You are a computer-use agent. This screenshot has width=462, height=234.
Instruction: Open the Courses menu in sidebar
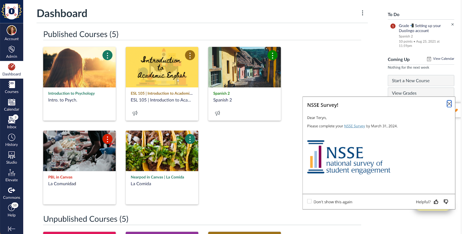coord(12,87)
